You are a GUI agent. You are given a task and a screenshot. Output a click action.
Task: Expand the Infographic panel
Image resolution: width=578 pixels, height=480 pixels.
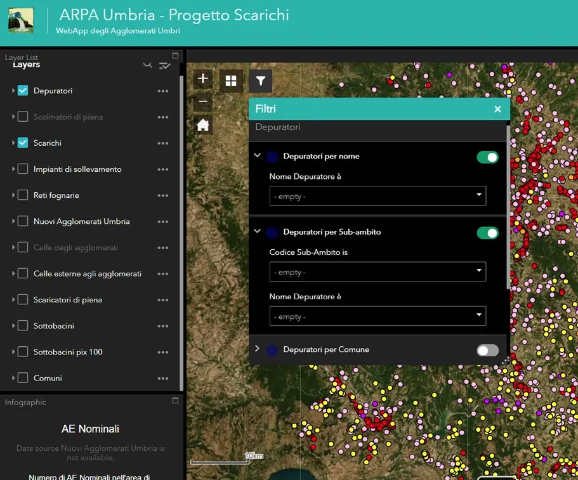(176, 401)
